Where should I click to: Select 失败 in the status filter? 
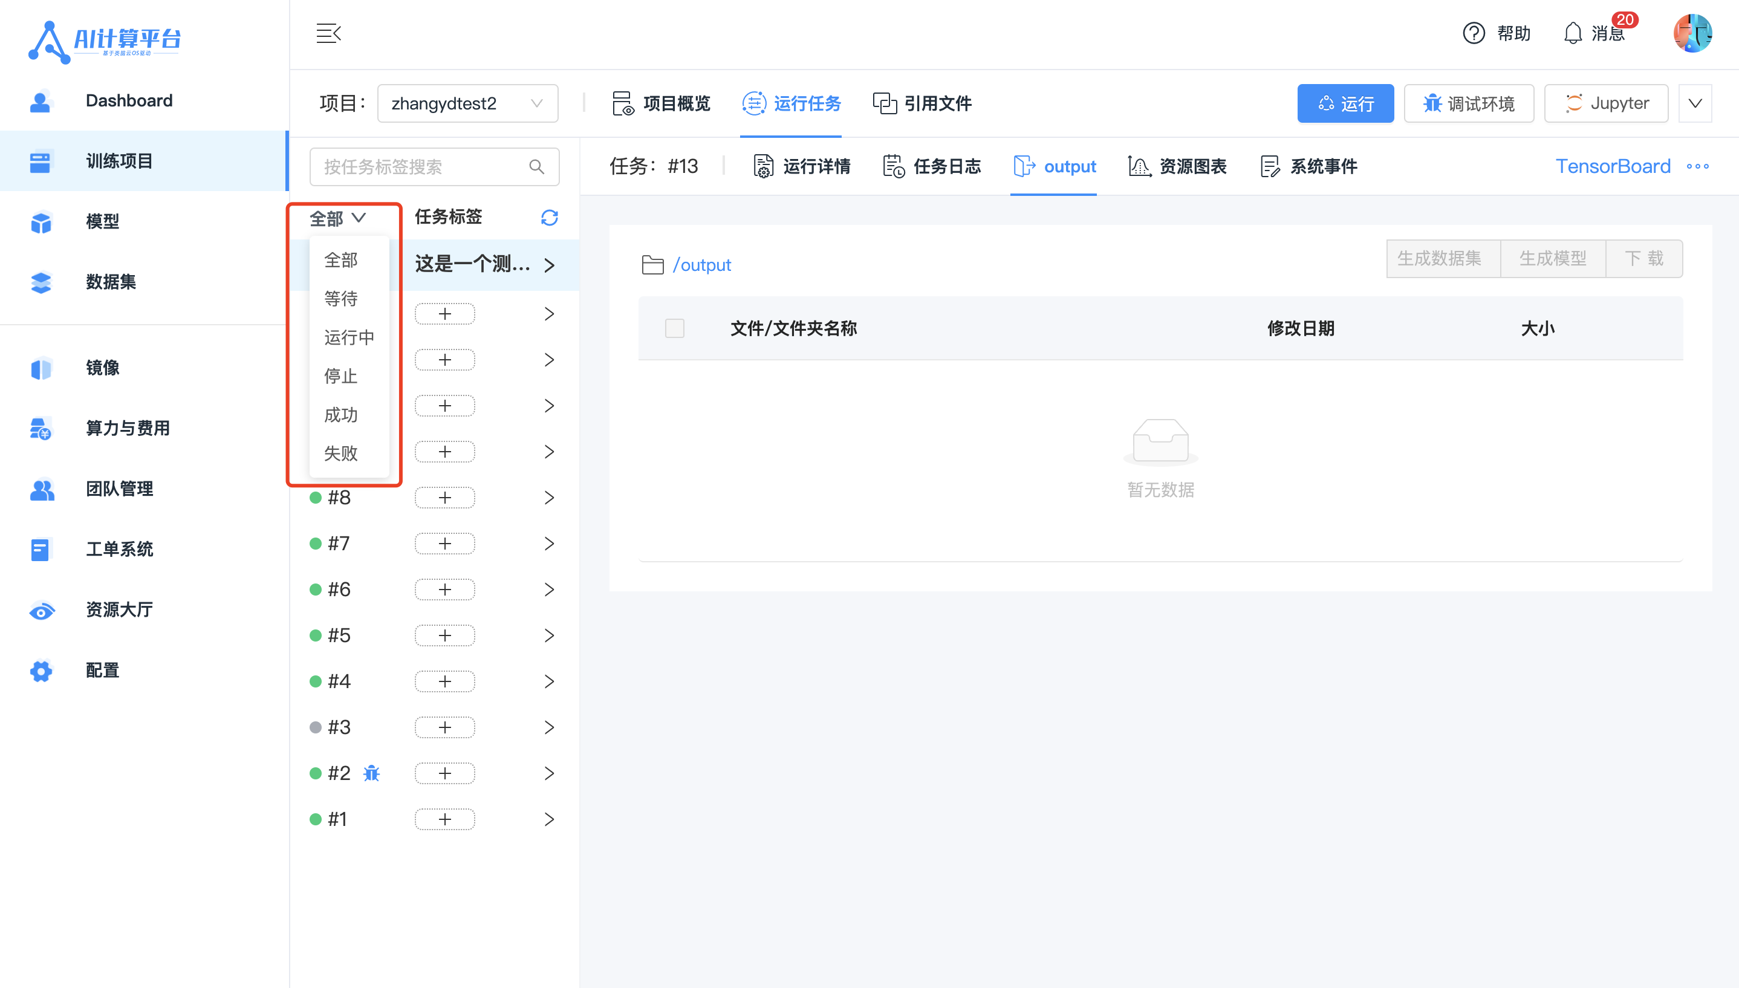(349, 453)
